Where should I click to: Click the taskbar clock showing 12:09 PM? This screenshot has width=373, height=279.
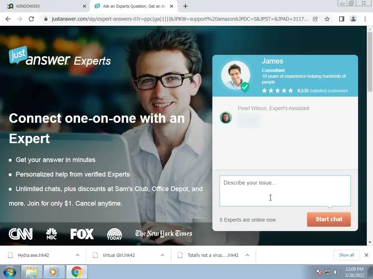point(354,272)
